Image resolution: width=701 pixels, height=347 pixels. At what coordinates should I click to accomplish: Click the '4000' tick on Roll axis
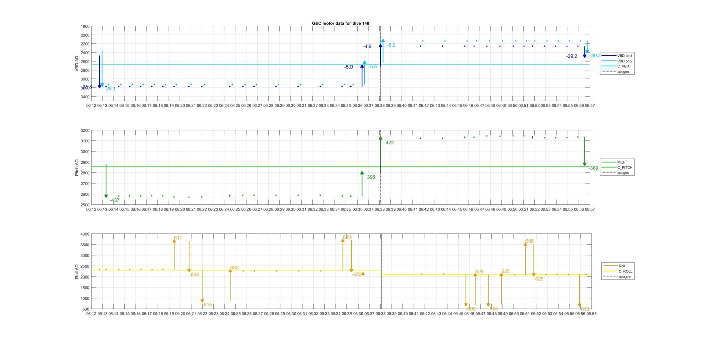[85, 234]
